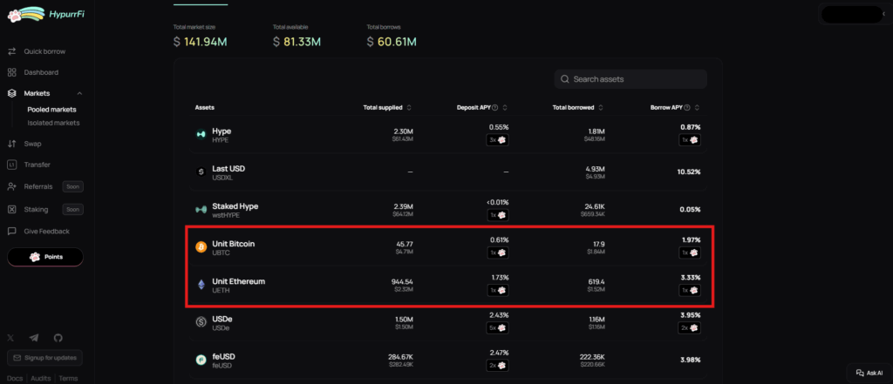
Task: Click Hype borrow 1x points badge
Action: tap(690, 140)
